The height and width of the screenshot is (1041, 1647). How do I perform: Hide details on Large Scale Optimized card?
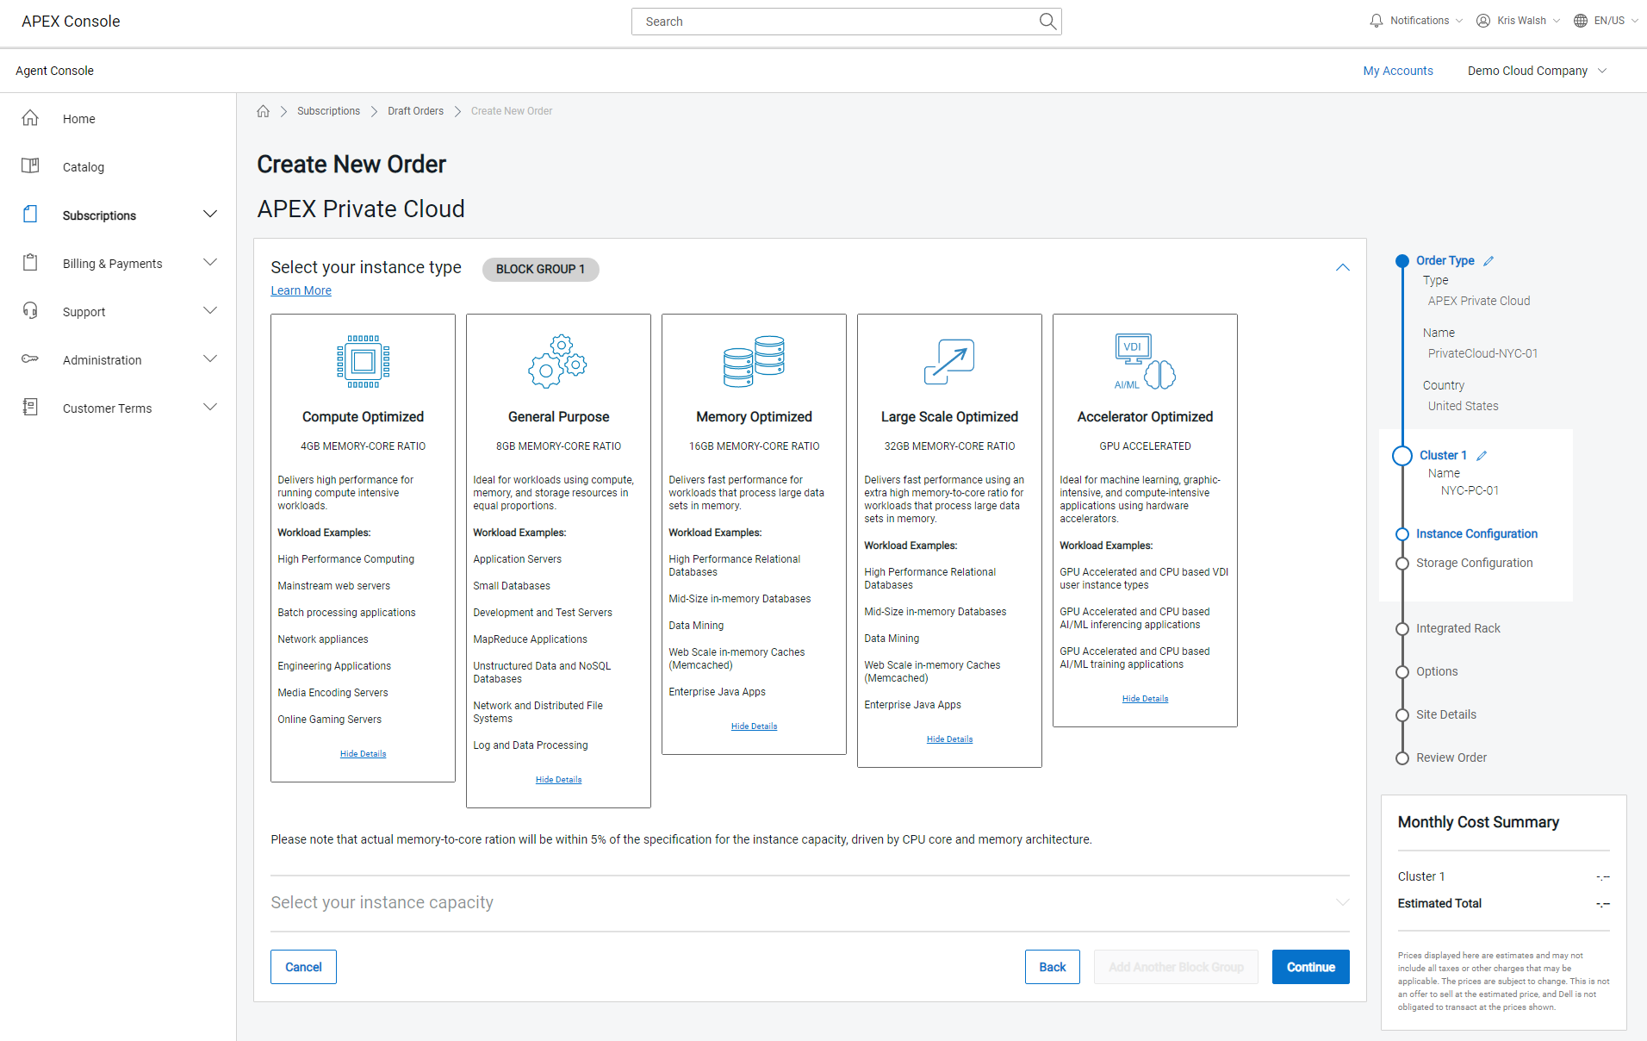coord(949,739)
